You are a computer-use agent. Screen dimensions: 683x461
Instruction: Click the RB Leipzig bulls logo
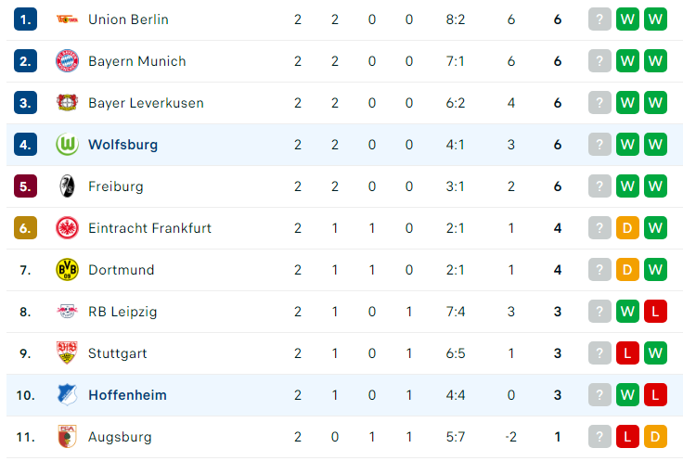pos(67,312)
